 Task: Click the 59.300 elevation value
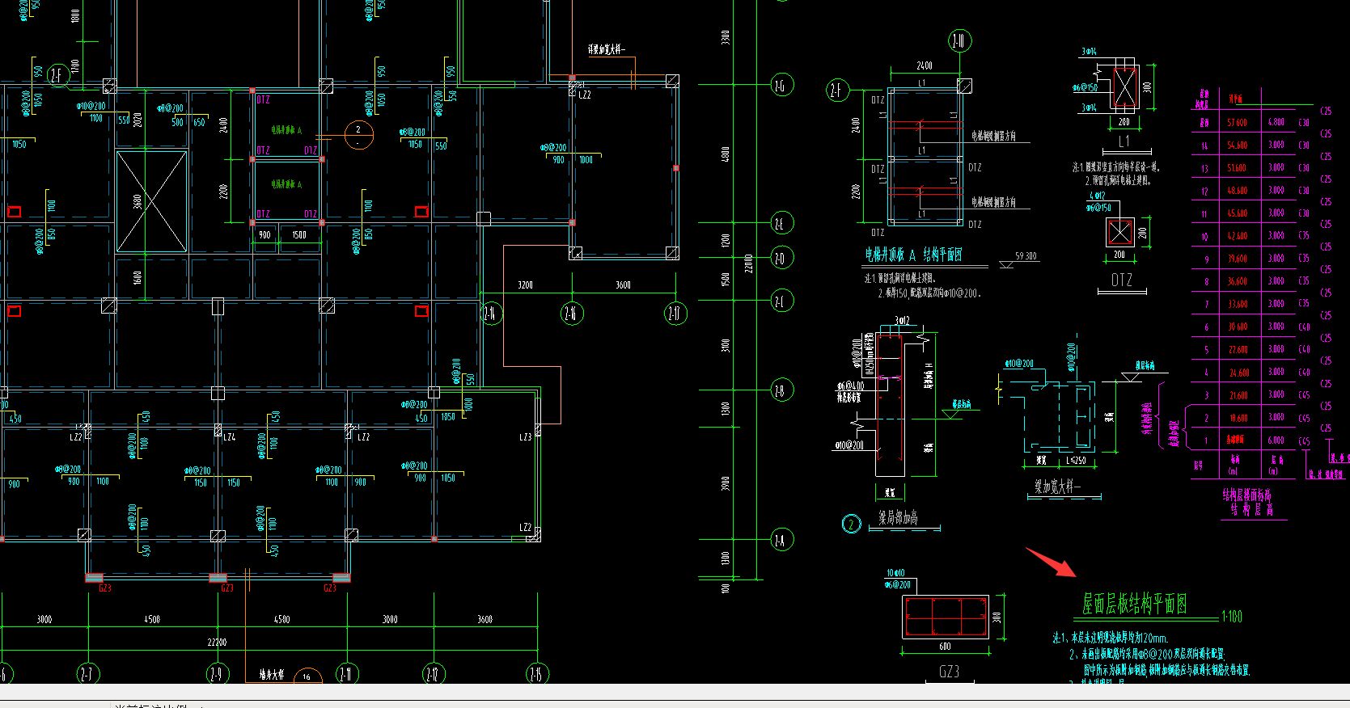click(1026, 256)
